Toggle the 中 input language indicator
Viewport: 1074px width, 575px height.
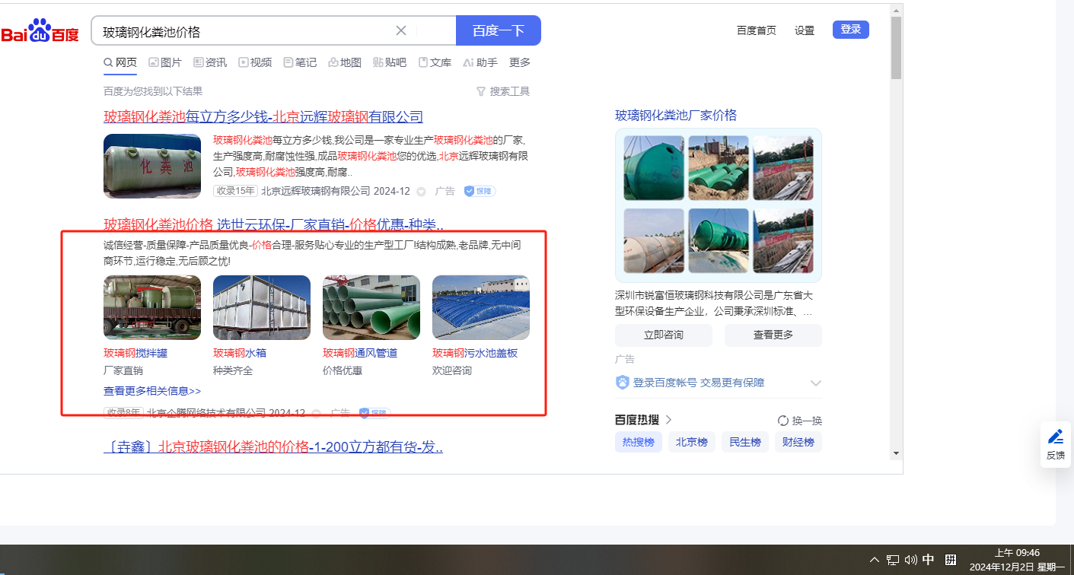coord(929,560)
